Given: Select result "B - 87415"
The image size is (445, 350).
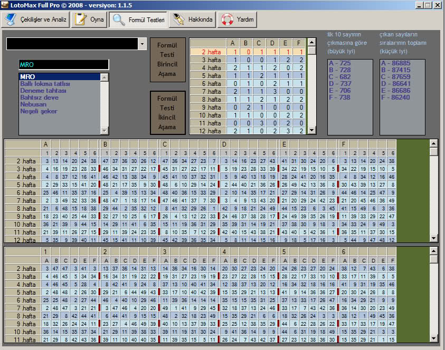Looking at the screenshot, I should 395,70.
